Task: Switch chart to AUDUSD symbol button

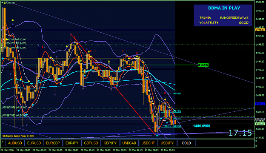Action: pos(15,143)
